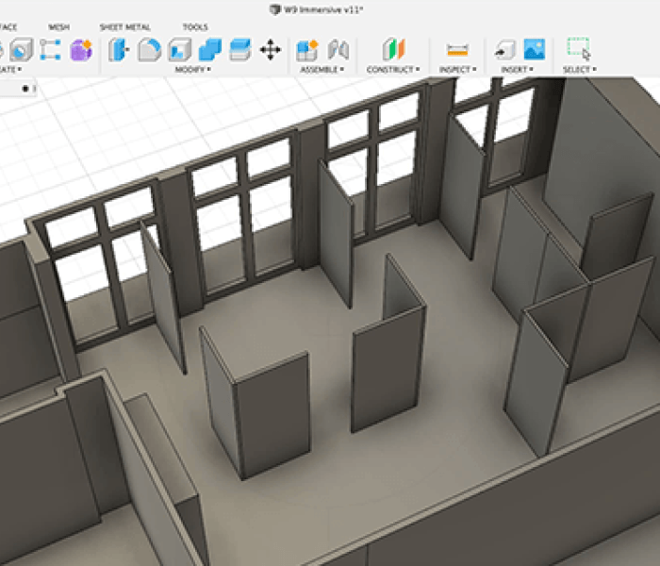The height and width of the screenshot is (566, 660).
Task: Expand the INSPECT dropdown menu
Action: (457, 70)
